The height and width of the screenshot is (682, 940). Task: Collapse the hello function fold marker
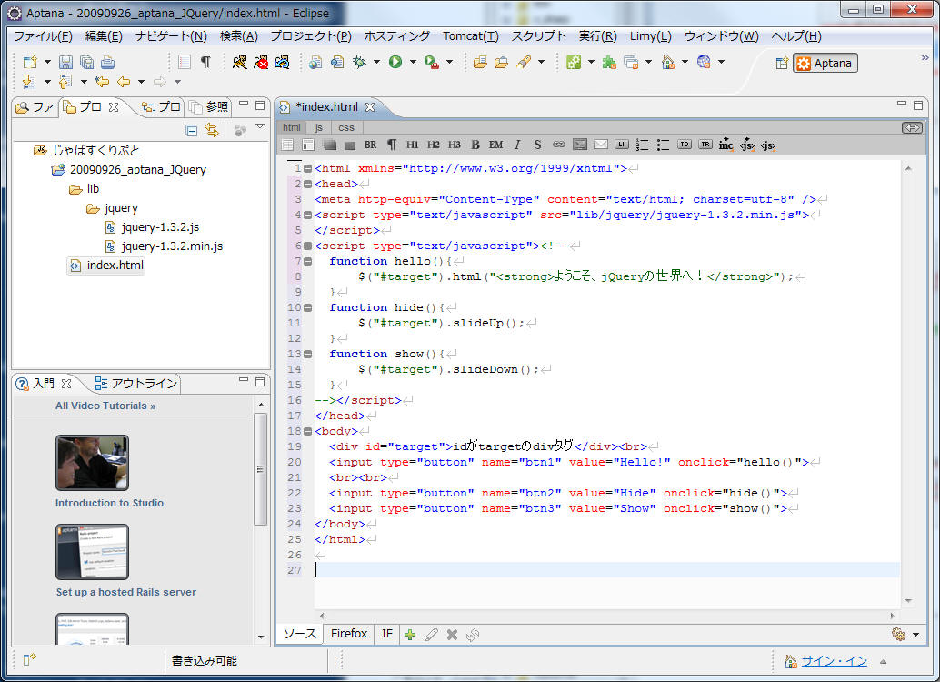[x=308, y=261]
